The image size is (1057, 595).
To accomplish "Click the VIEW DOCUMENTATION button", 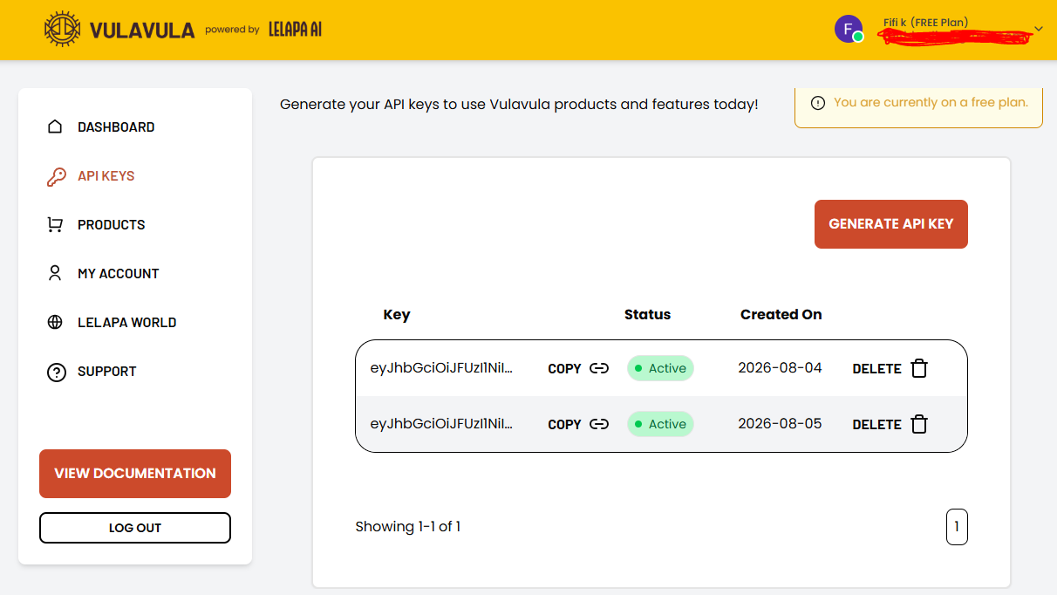I will (135, 474).
